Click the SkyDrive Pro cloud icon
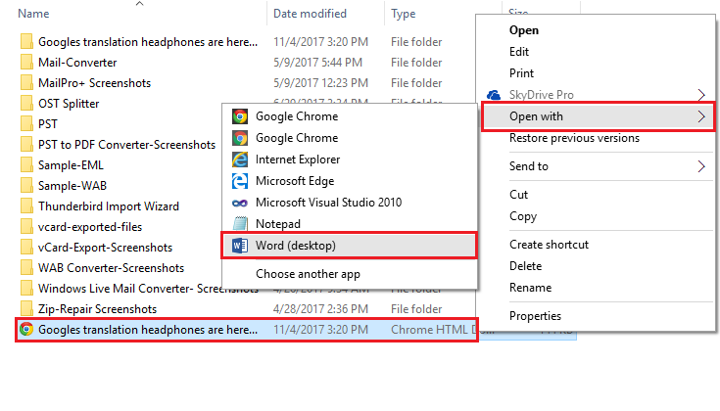The height and width of the screenshot is (411, 720). click(494, 95)
